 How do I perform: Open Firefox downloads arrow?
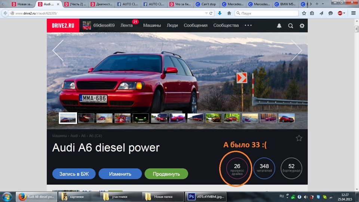(x=220, y=13)
